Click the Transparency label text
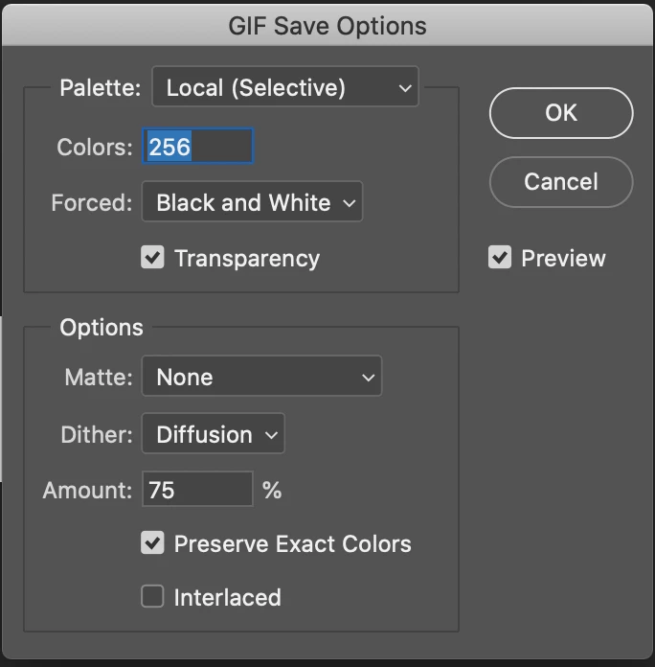The width and height of the screenshot is (655, 667). (x=246, y=259)
